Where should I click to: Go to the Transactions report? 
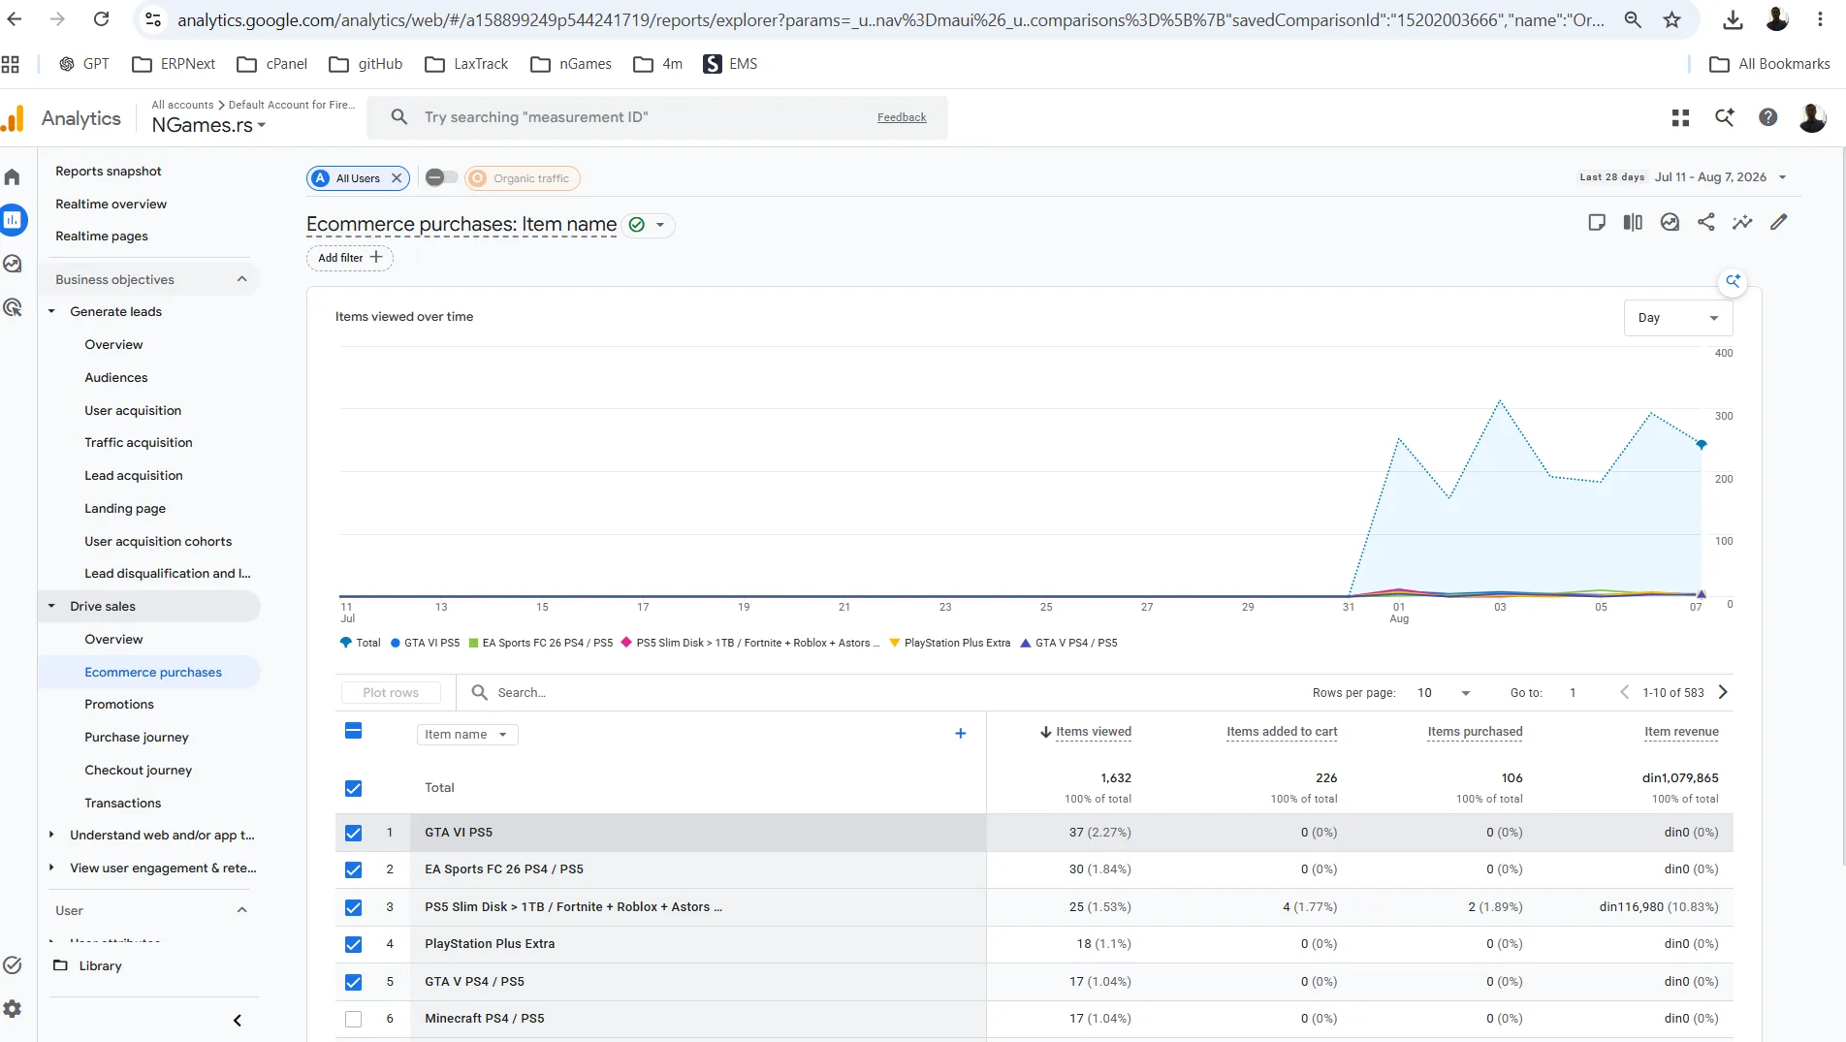[123, 803]
